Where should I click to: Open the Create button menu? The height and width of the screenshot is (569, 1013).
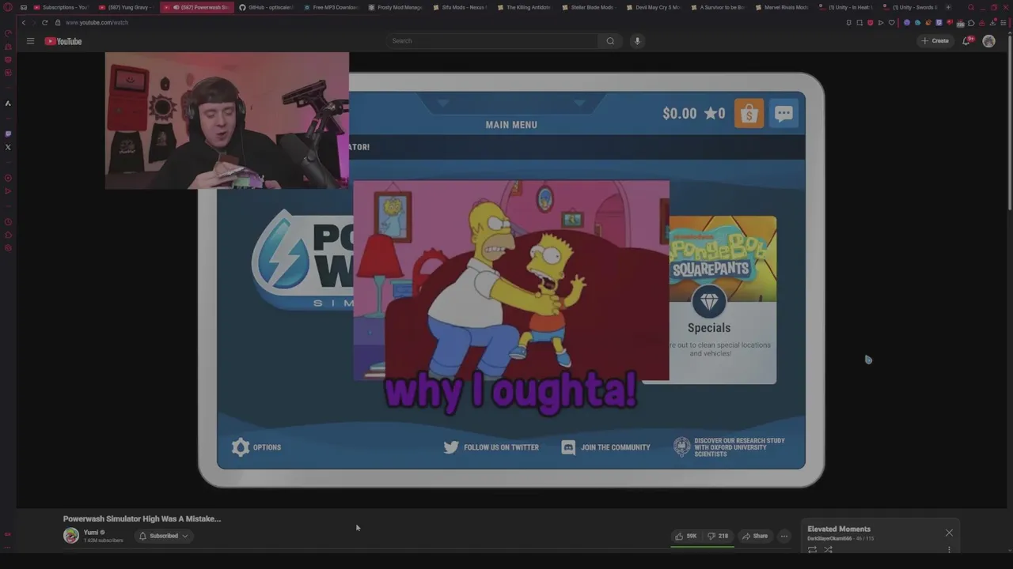pyautogui.click(x=935, y=41)
